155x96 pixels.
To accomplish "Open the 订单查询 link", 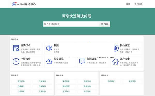I will click(42, 81).
